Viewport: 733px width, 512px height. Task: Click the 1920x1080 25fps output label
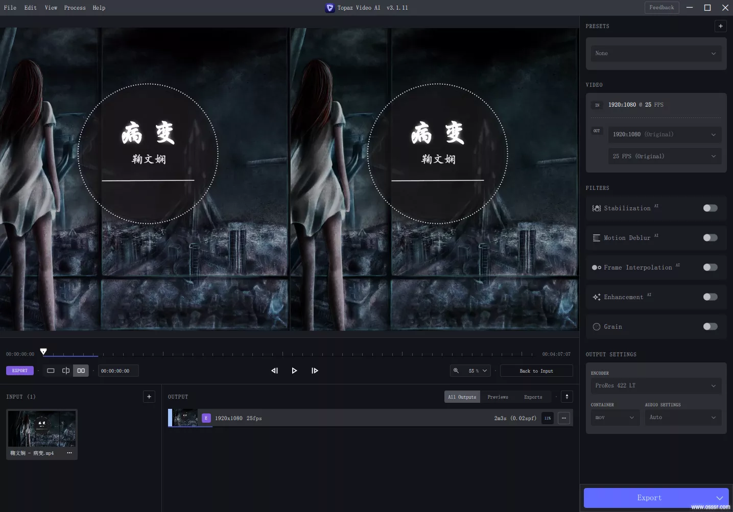[x=239, y=418]
